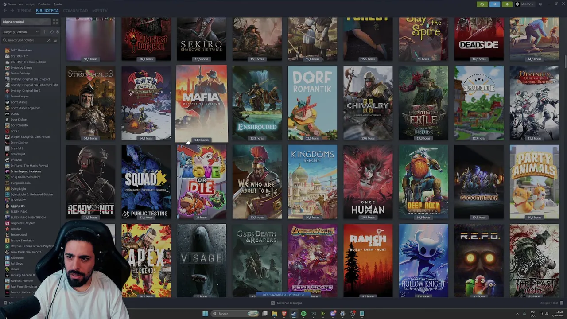Click the Página principal button
Image resolution: width=567 pixels, height=319 pixels.
[26, 22]
